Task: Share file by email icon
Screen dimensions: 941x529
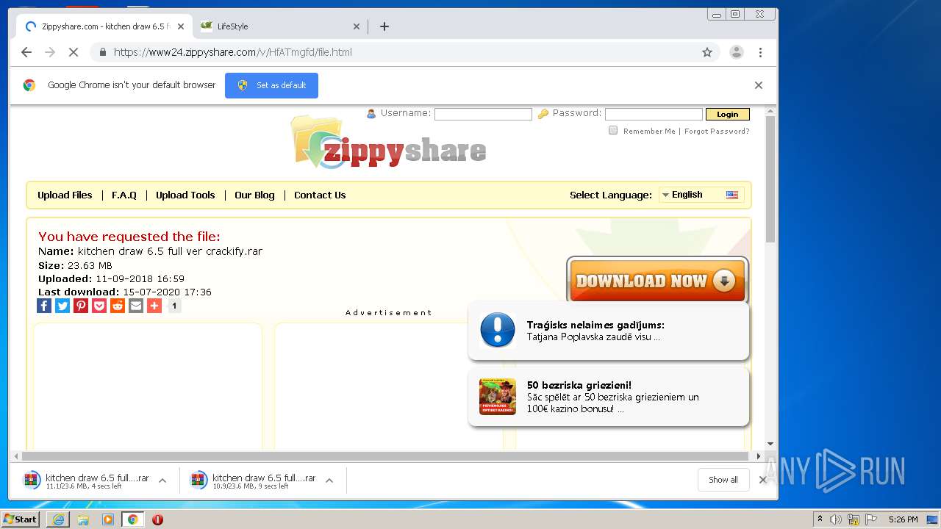Action: [136, 306]
